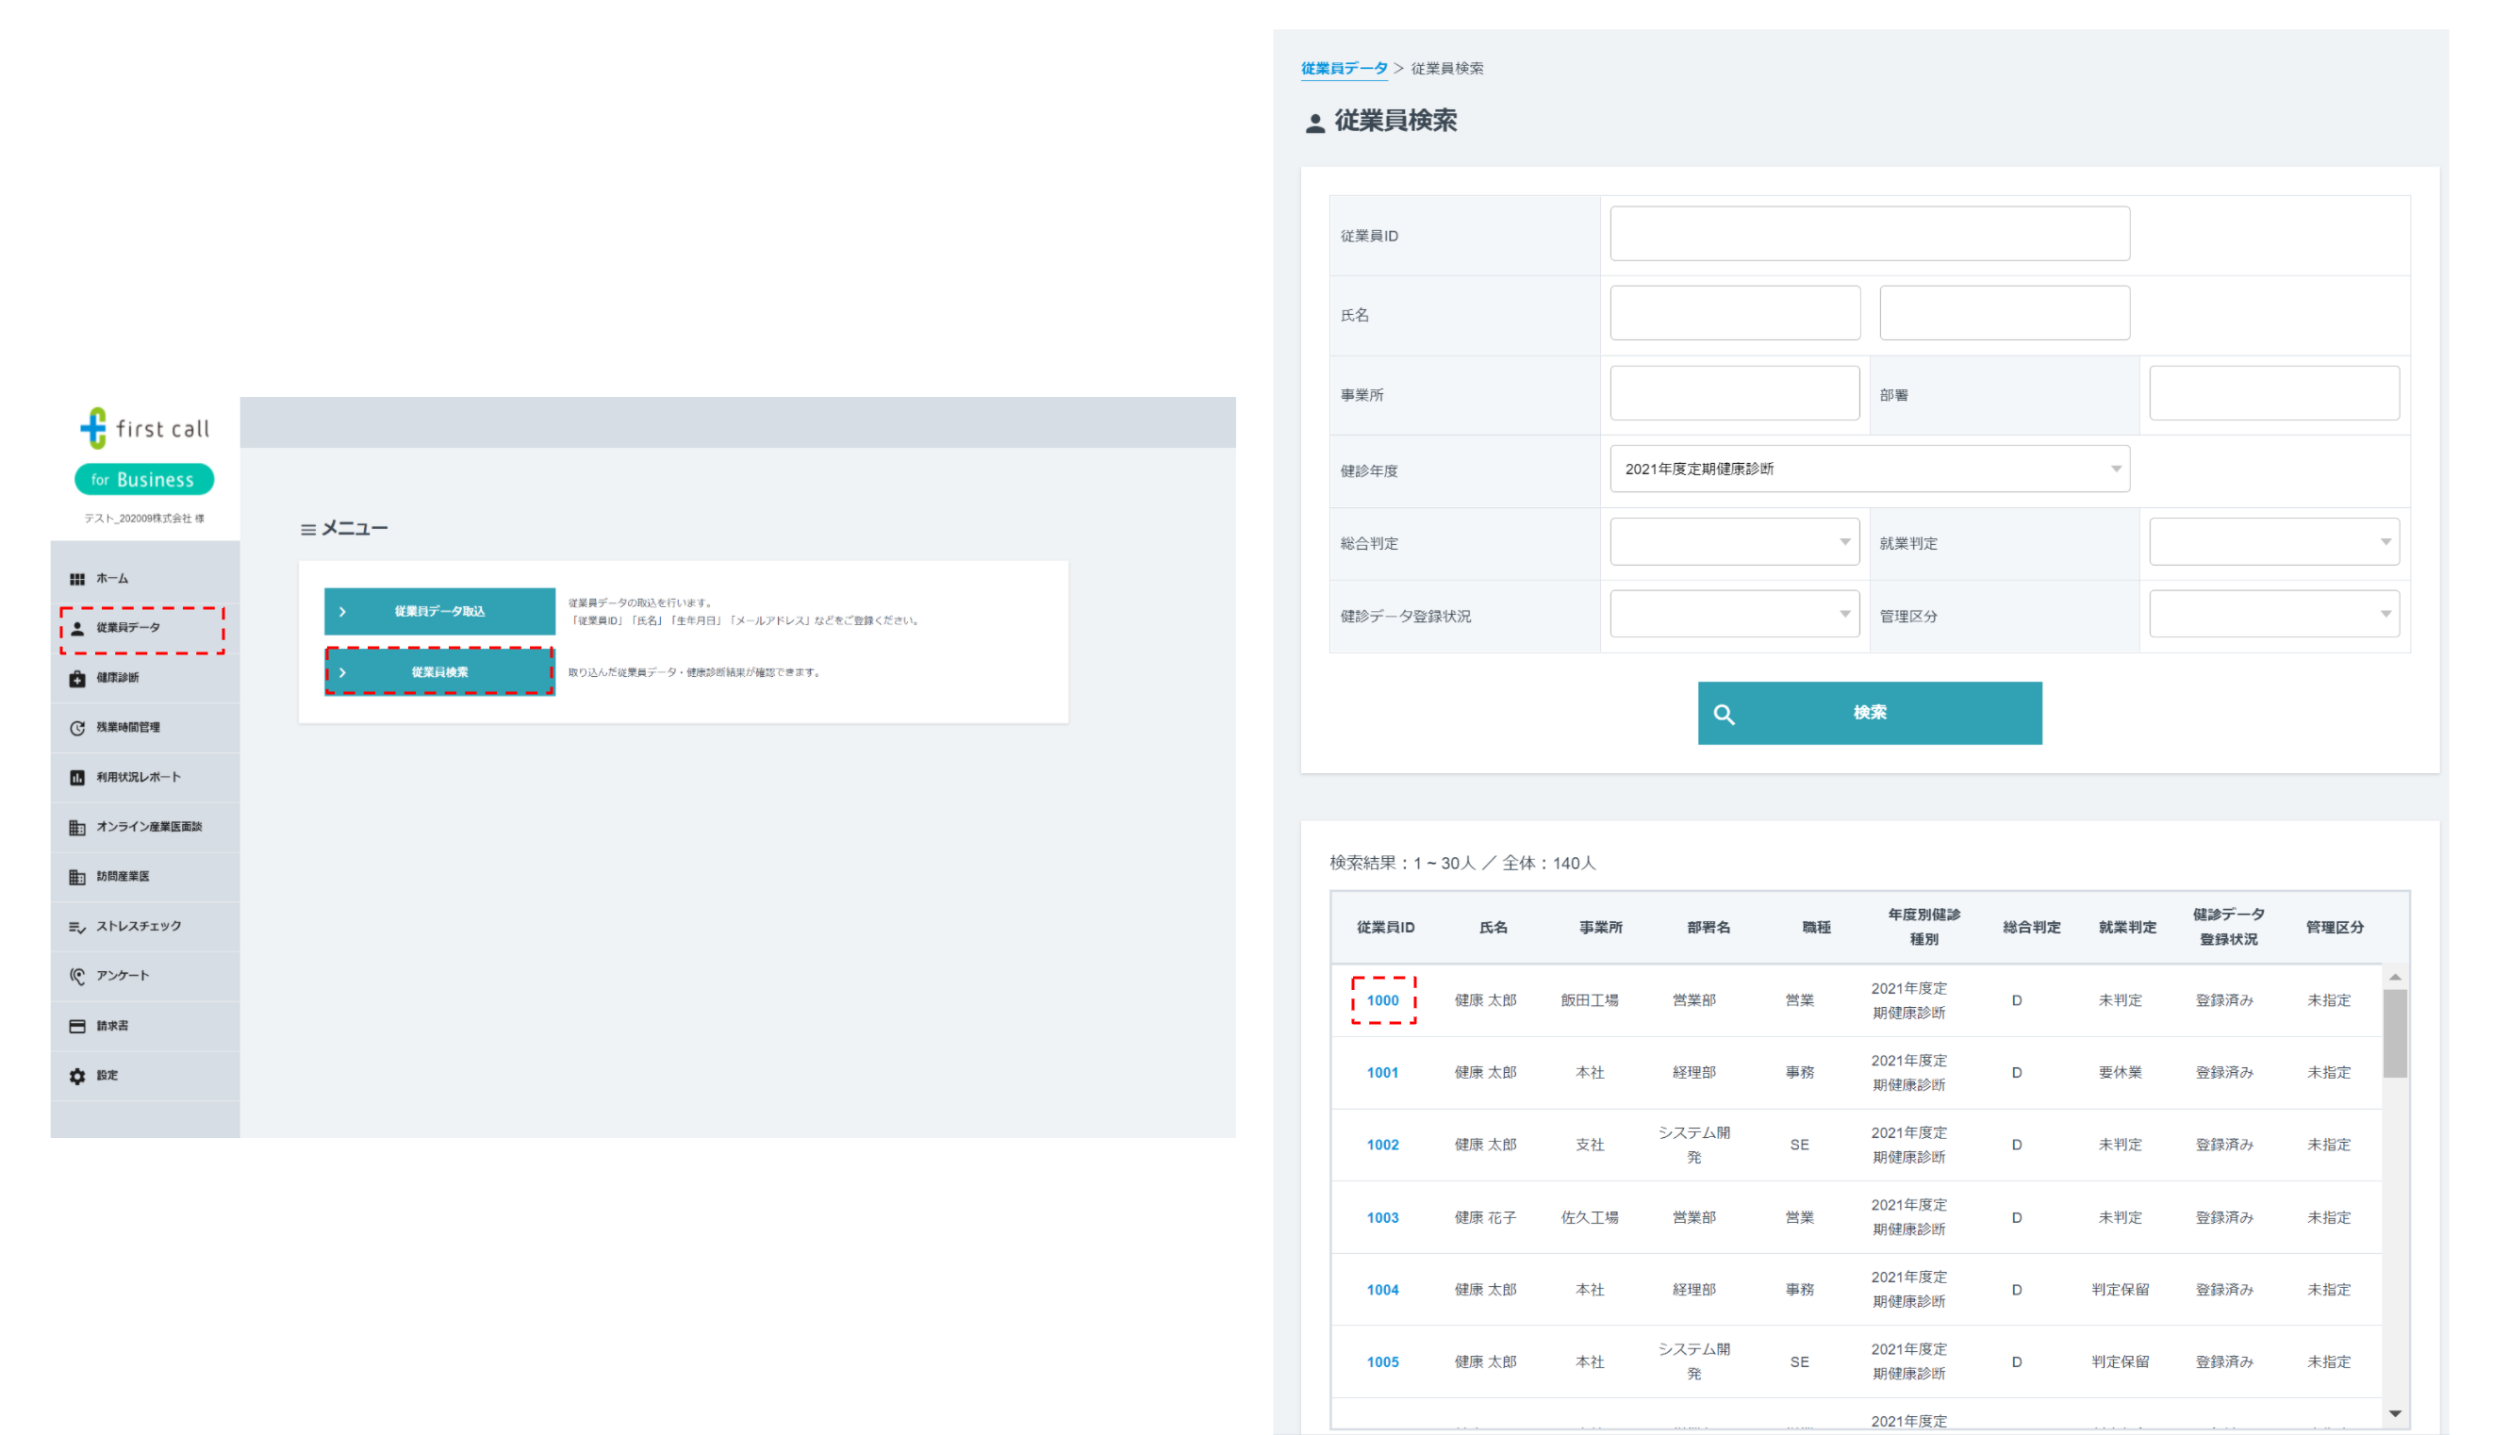Click the 従業員ID input field
2509x1435 pixels.
[x=1869, y=234]
